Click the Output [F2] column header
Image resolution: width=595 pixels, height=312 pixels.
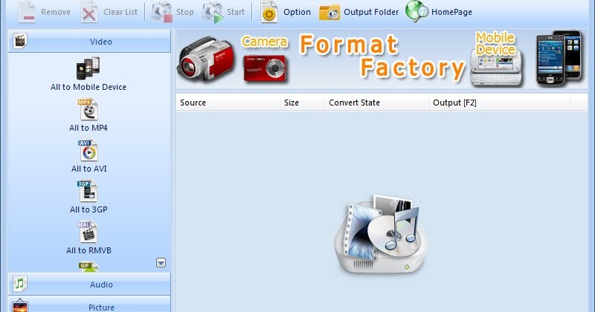coord(499,103)
